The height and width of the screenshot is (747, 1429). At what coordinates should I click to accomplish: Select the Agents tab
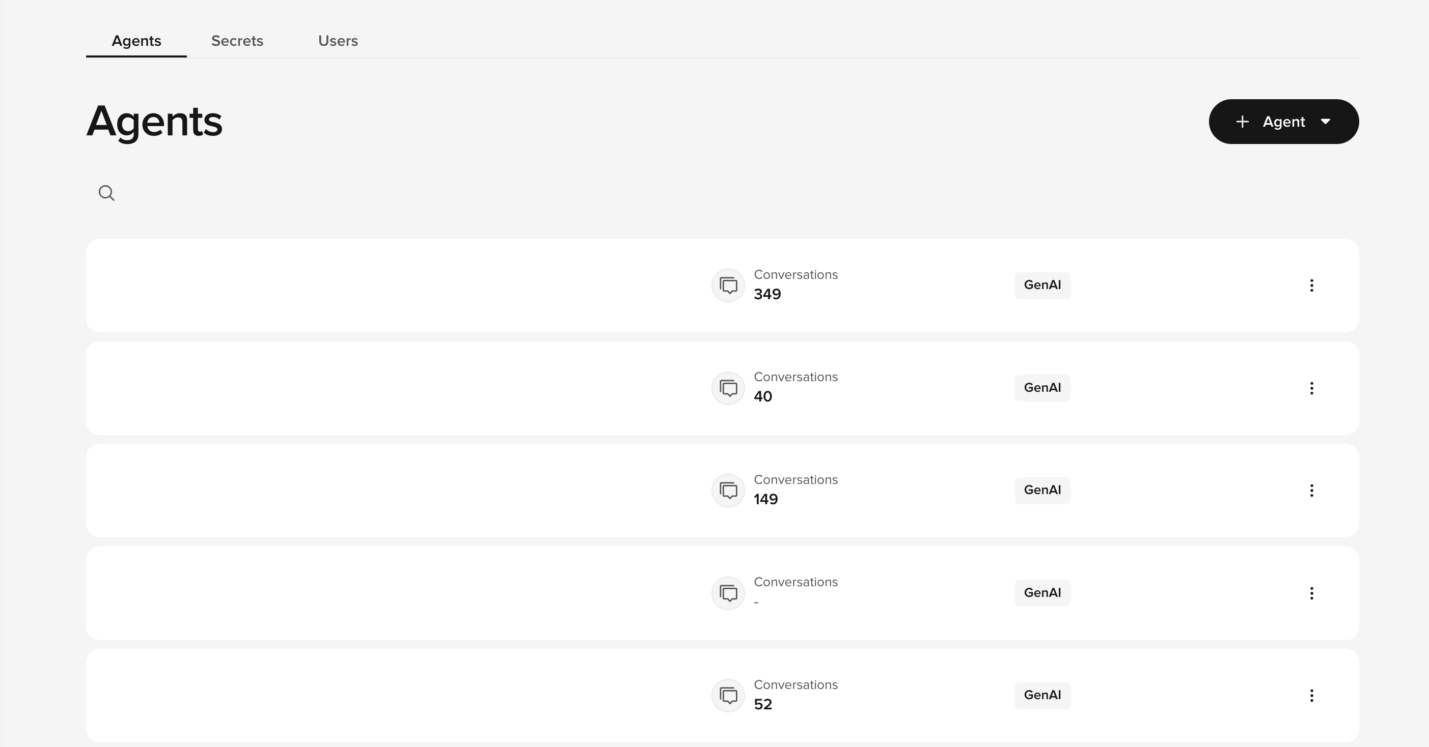click(x=136, y=41)
